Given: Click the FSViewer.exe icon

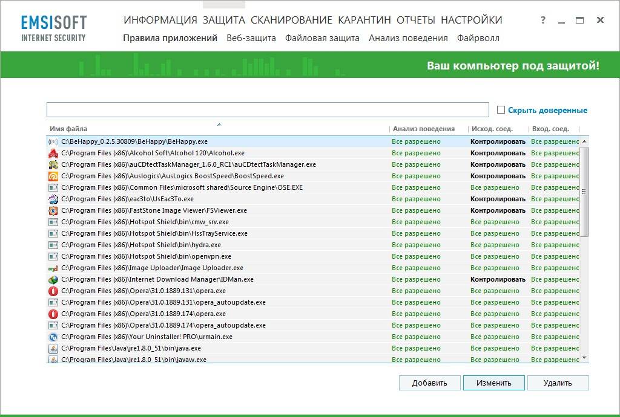Looking at the screenshot, I should pos(53,210).
